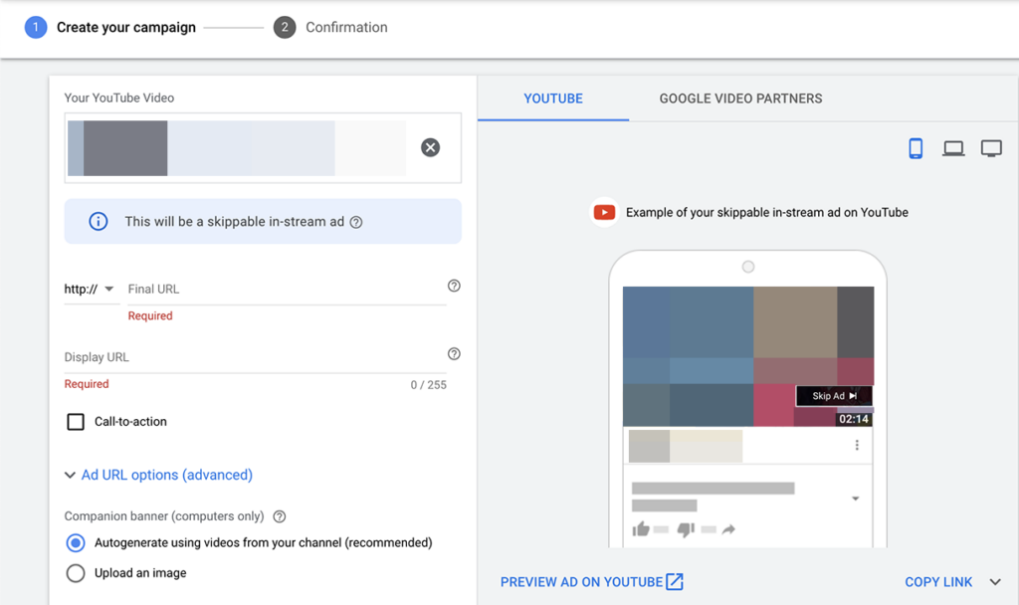Click the Skip Ad button in the preview
Image resolution: width=1019 pixels, height=605 pixels.
(834, 396)
